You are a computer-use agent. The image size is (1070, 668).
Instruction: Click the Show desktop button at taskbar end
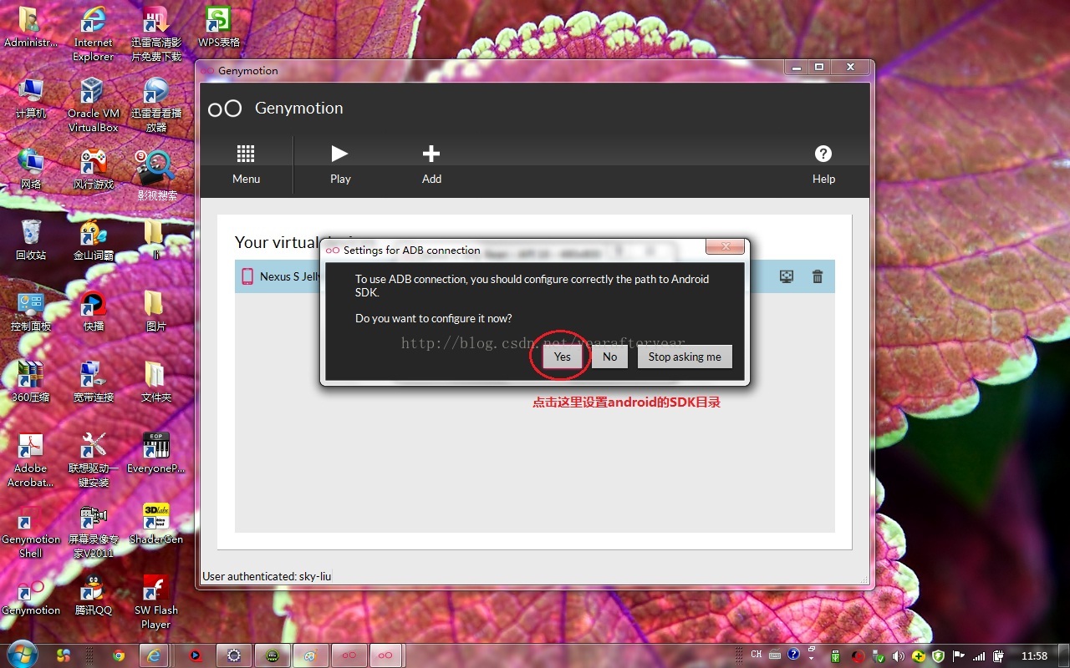coord(1064,655)
